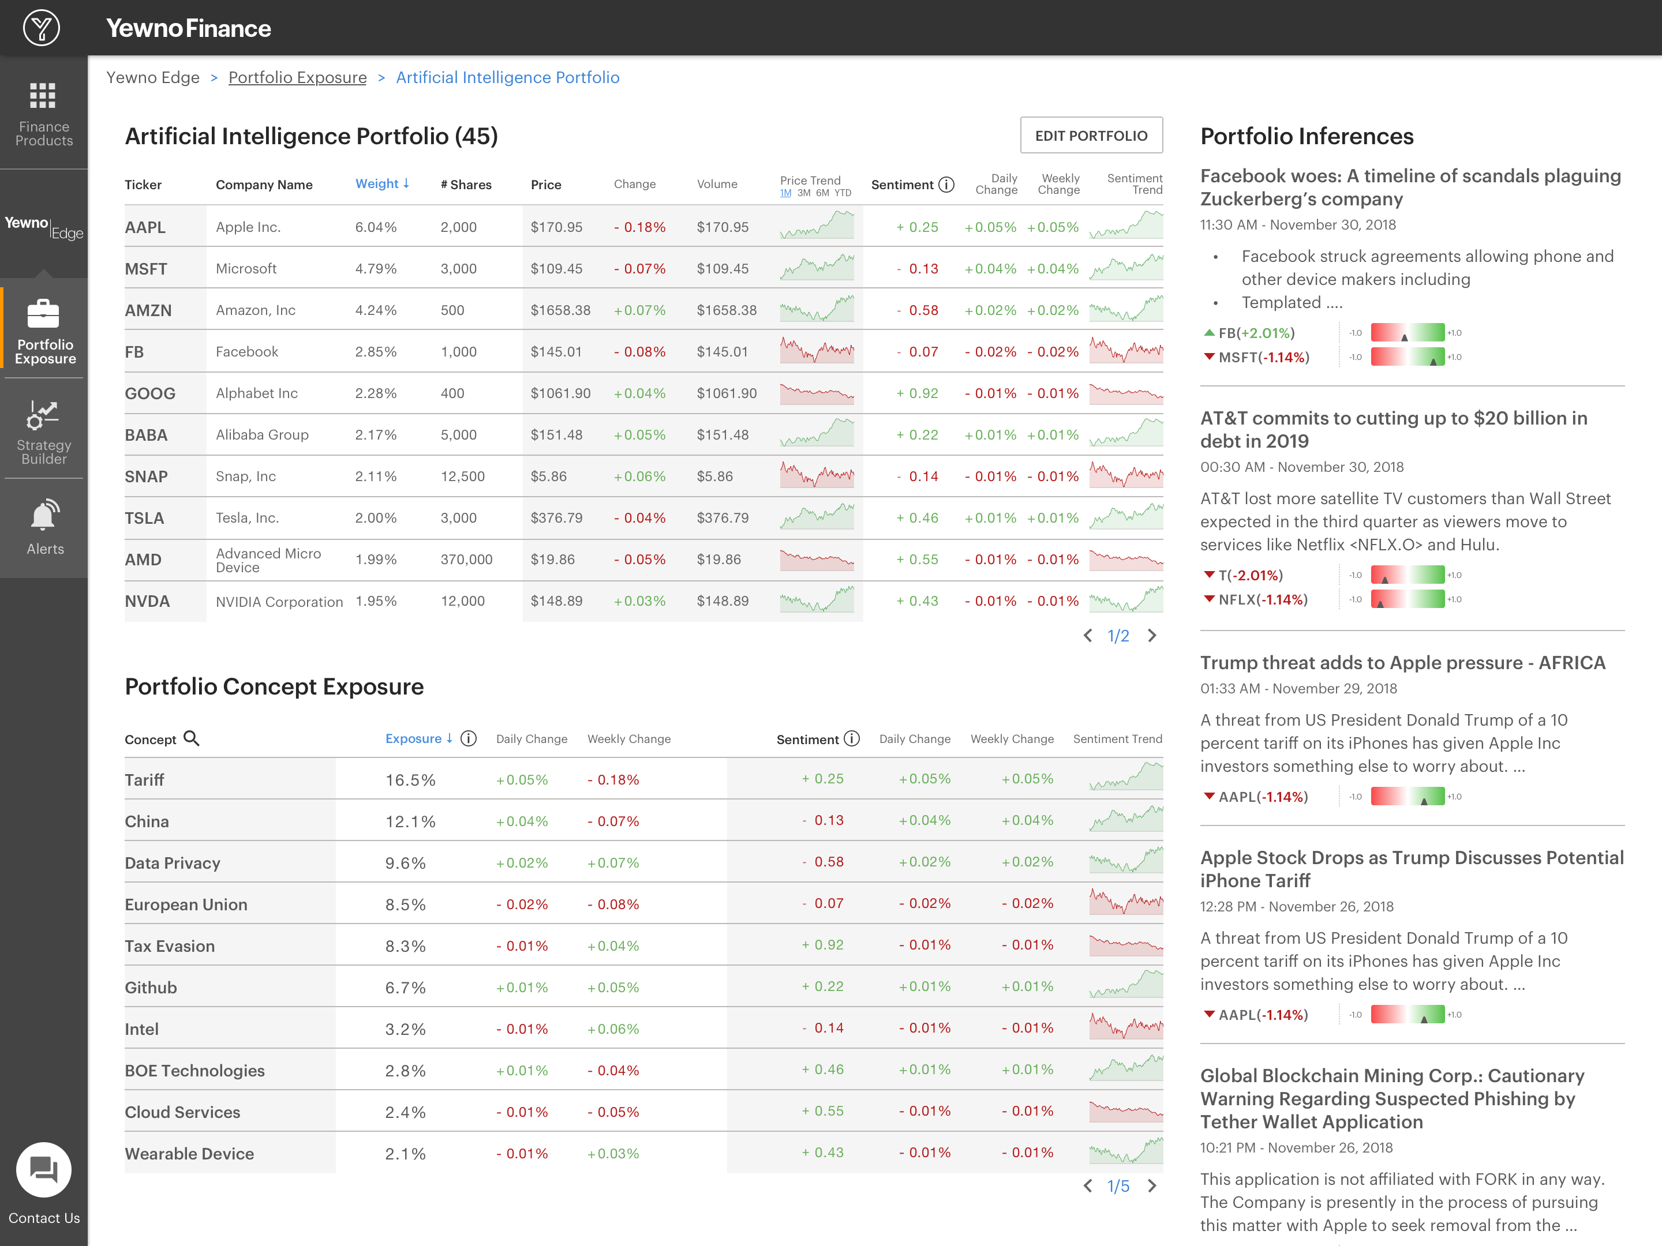Open Apple Stock Drops iPhone Tariff article

tap(1412, 869)
